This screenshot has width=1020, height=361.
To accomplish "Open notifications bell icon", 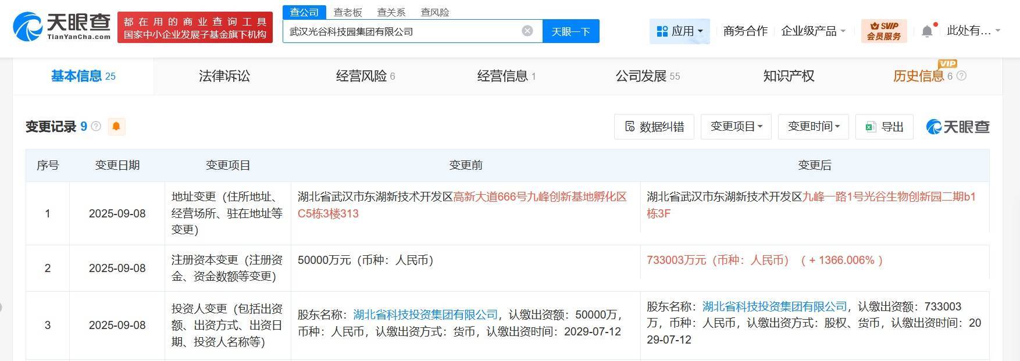I will click(x=928, y=31).
